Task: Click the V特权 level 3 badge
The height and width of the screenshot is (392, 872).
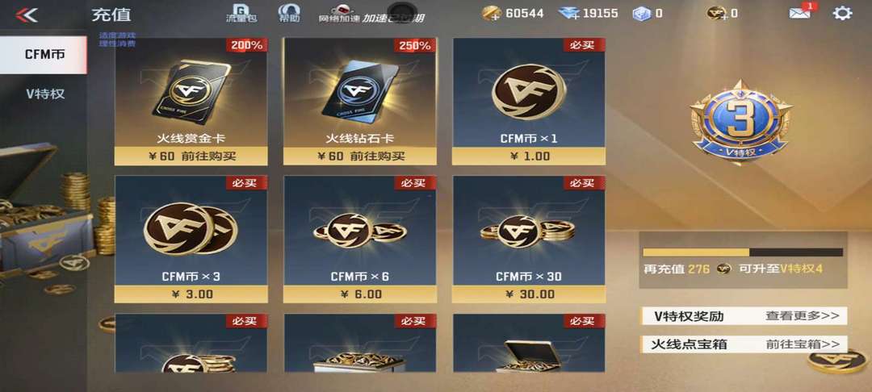Action: pos(741,120)
